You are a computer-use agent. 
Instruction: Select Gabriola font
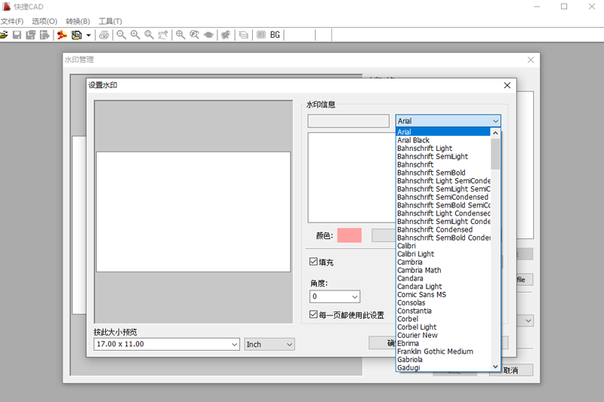pos(443,360)
